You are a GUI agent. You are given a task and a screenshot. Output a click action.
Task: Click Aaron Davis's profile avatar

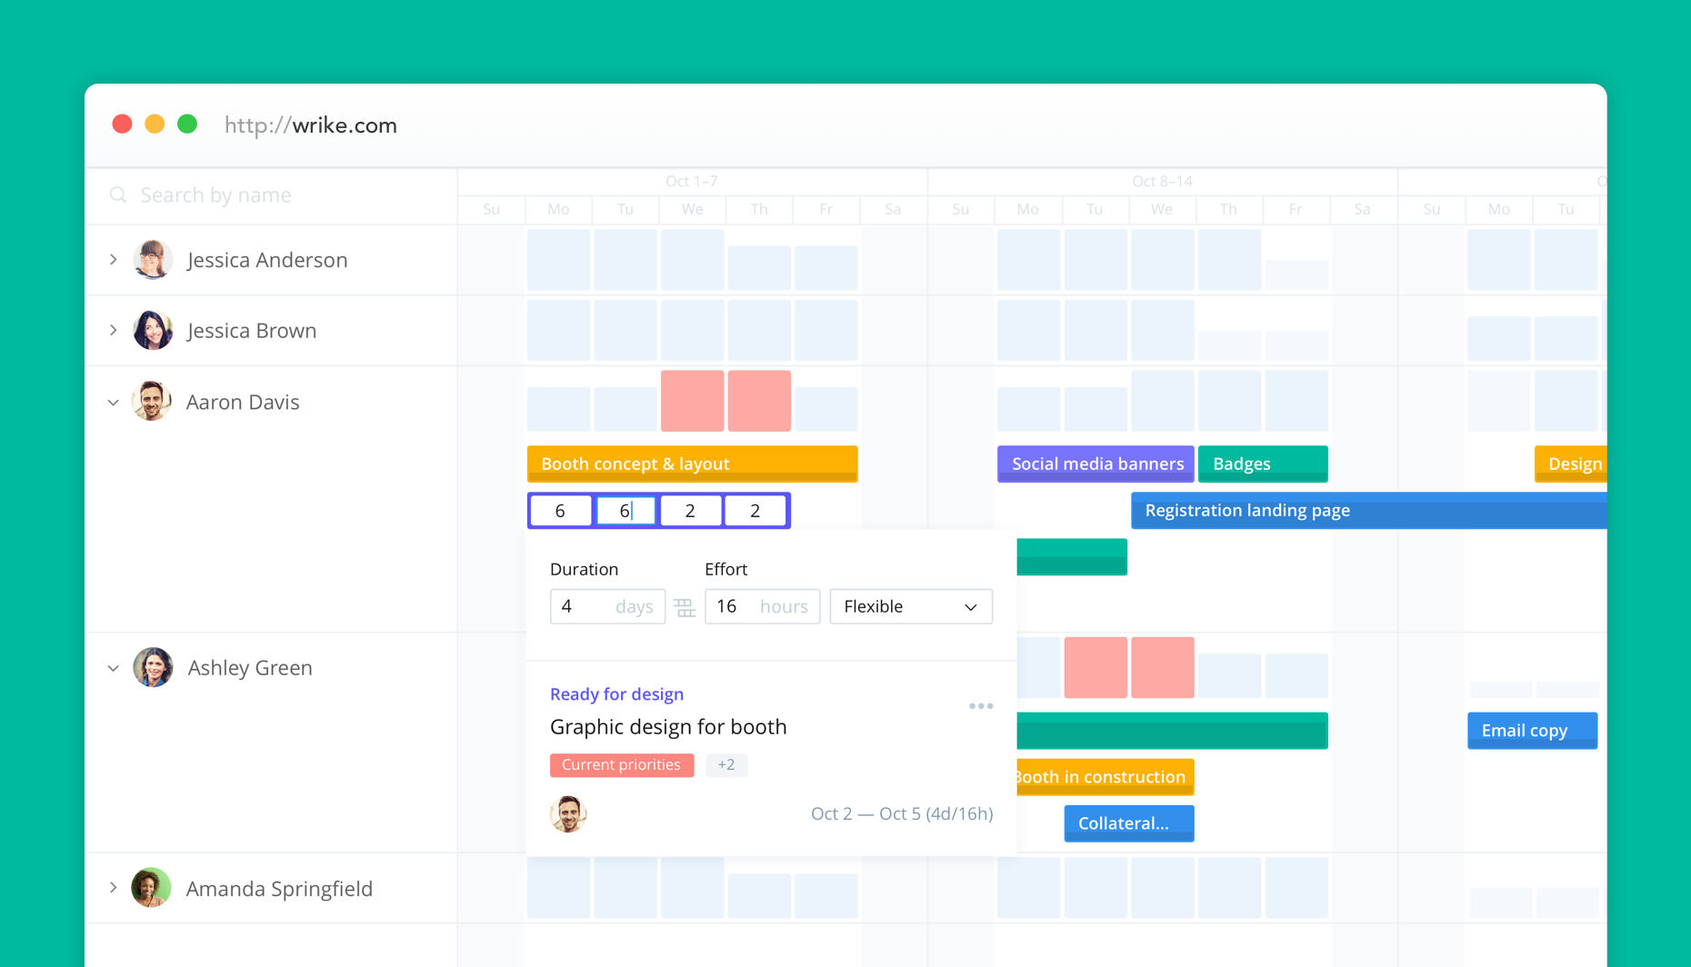click(151, 401)
